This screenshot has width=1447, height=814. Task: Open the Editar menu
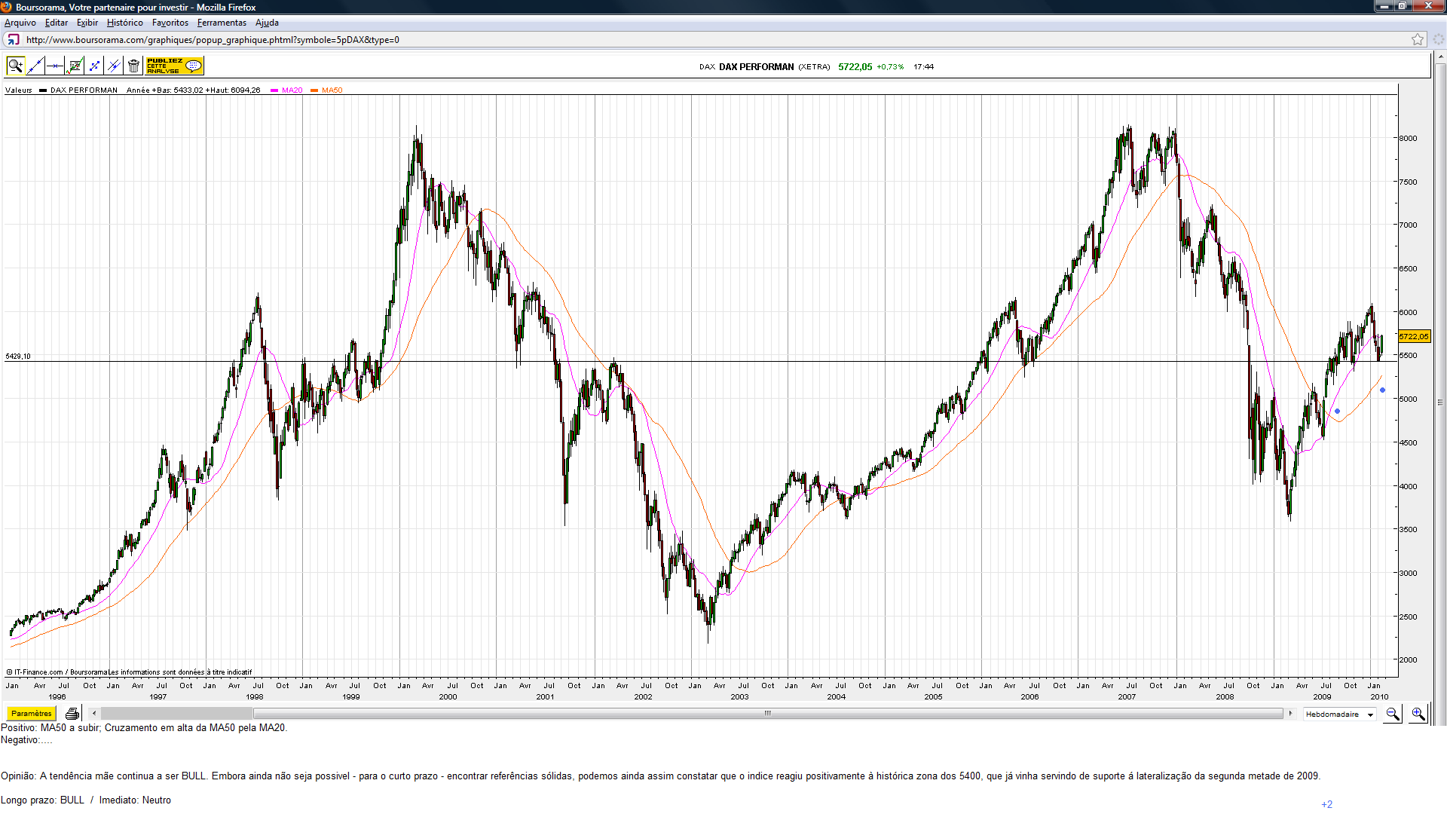pos(57,23)
